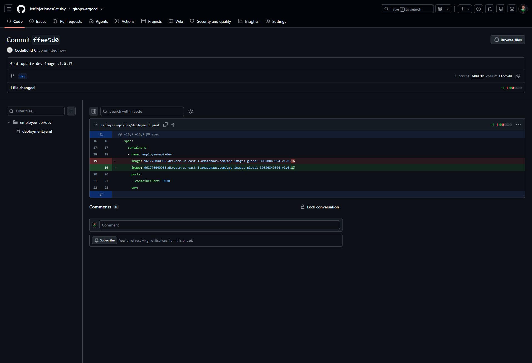
Task: Open diff view settings gear
Action: (x=191, y=111)
